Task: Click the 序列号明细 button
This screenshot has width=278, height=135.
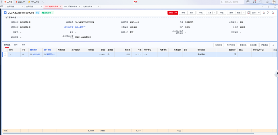Action: tap(231, 45)
